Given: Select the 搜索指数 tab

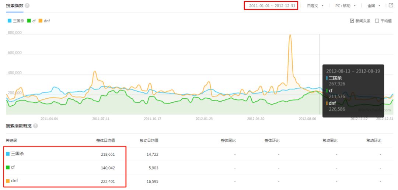Looking at the screenshot, I should click(x=14, y=6).
